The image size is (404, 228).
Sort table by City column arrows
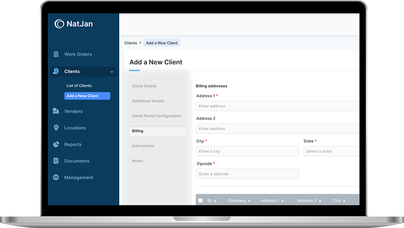point(344,201)
